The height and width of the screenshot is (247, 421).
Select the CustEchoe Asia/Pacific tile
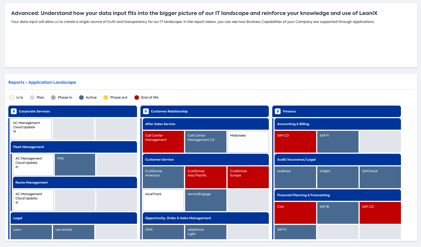click(x=206, y=177)
